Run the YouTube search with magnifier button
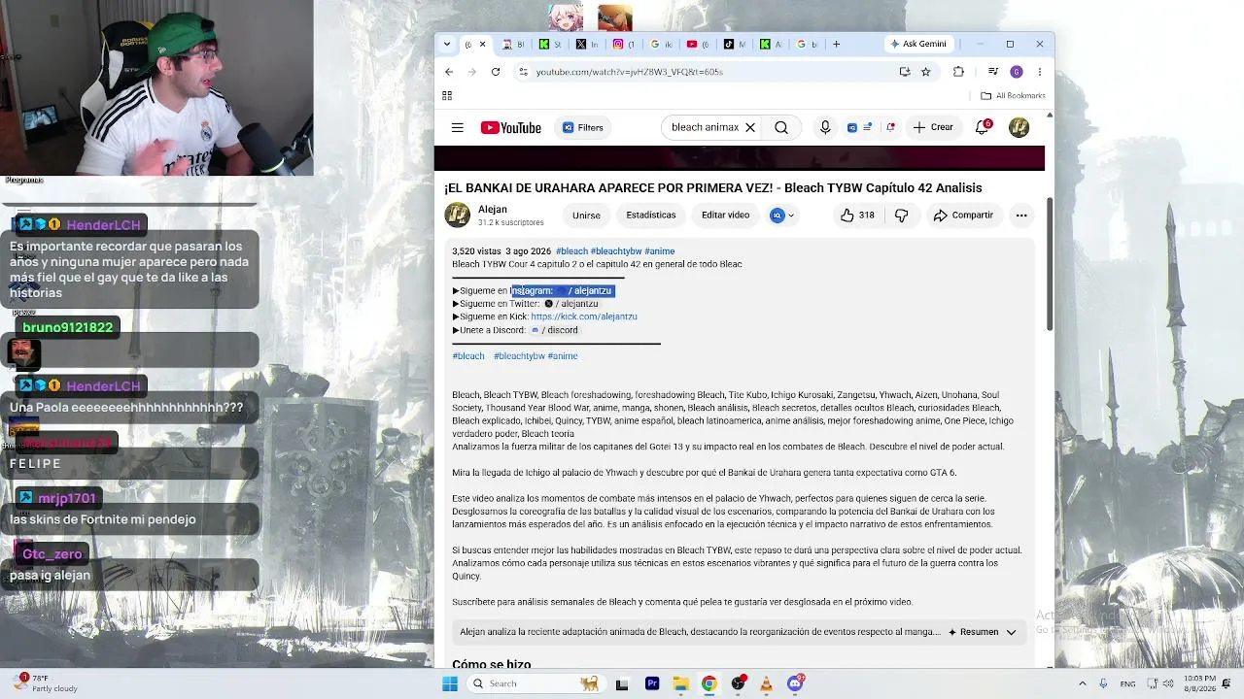 (781, 127)
